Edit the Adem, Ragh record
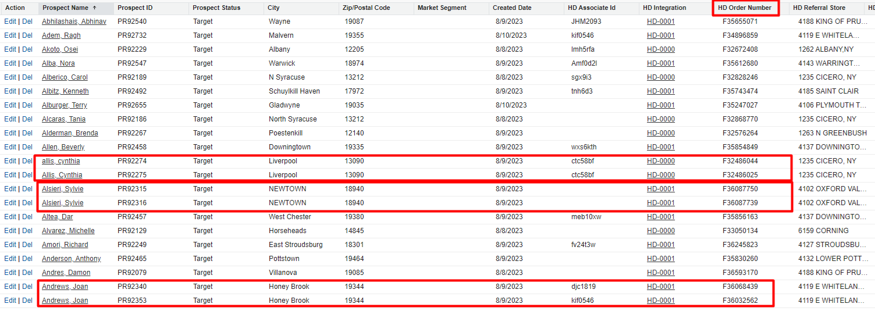The width and height of the screenshot is (875, 311). coord(10,35)
